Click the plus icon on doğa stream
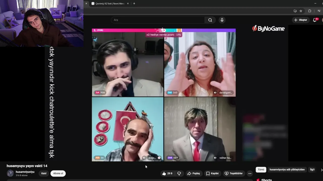This screenshot has height=181, width=323. (x=159, y=158)
